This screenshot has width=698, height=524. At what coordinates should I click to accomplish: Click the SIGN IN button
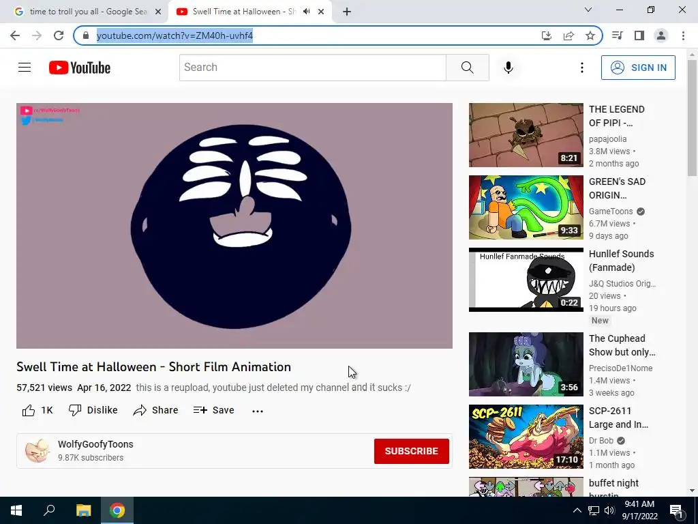click(x=638, y=68)
